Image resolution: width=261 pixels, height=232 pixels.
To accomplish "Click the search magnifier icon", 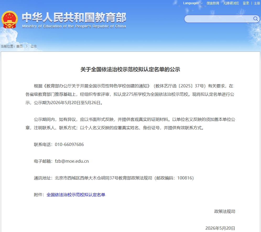I will (255, 19).
